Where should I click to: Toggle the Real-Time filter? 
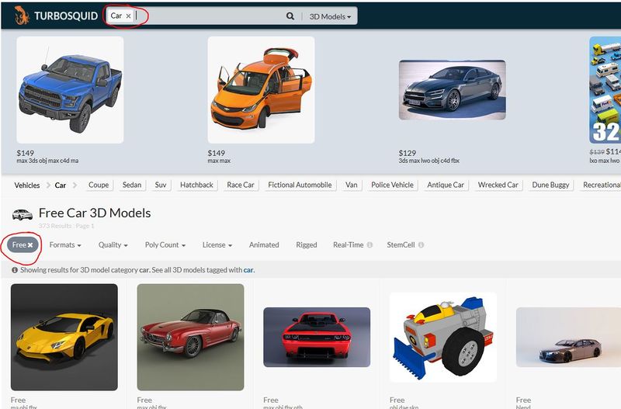tap(348, 245)
